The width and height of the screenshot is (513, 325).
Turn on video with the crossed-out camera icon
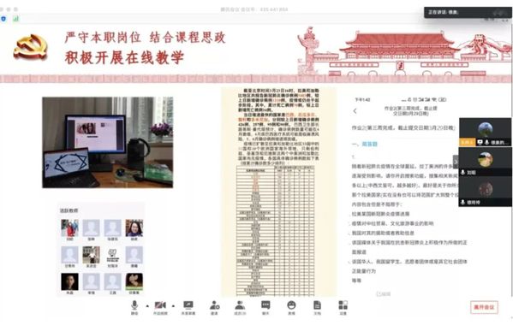coord(160,307)
